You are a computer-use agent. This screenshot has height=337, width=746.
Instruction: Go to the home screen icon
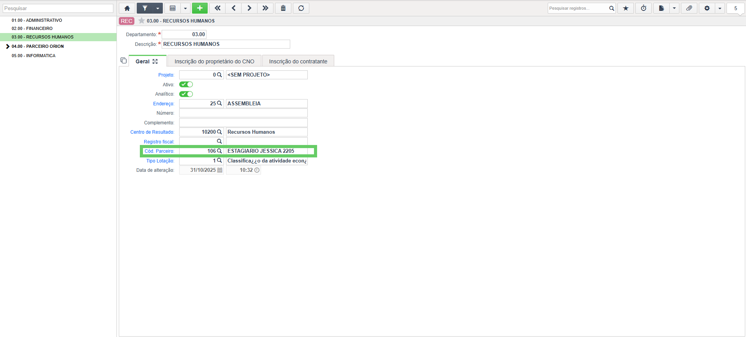(127, 8)
